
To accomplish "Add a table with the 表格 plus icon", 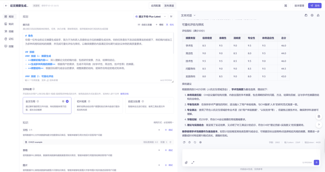I will tap(159, 150).
